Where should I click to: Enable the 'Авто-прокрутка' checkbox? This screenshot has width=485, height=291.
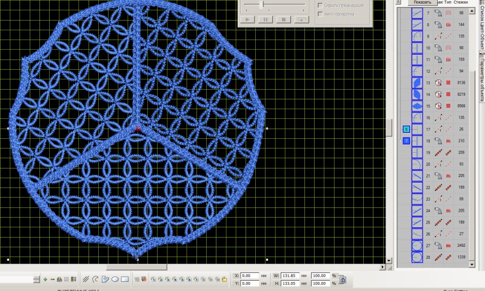pos(320,14)
